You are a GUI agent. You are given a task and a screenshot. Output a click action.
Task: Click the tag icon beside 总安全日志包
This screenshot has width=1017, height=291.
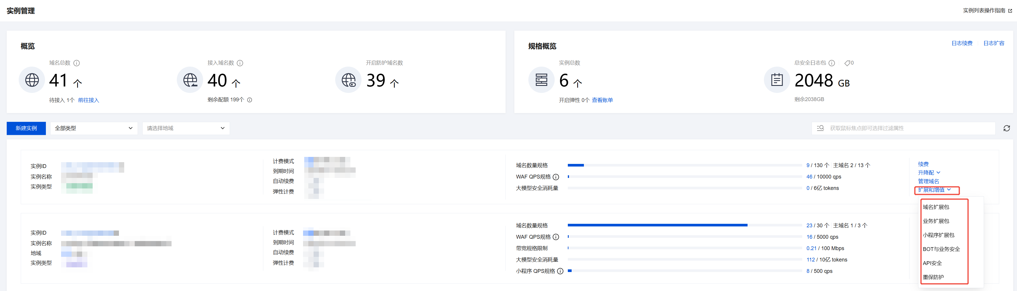(847, 63)
